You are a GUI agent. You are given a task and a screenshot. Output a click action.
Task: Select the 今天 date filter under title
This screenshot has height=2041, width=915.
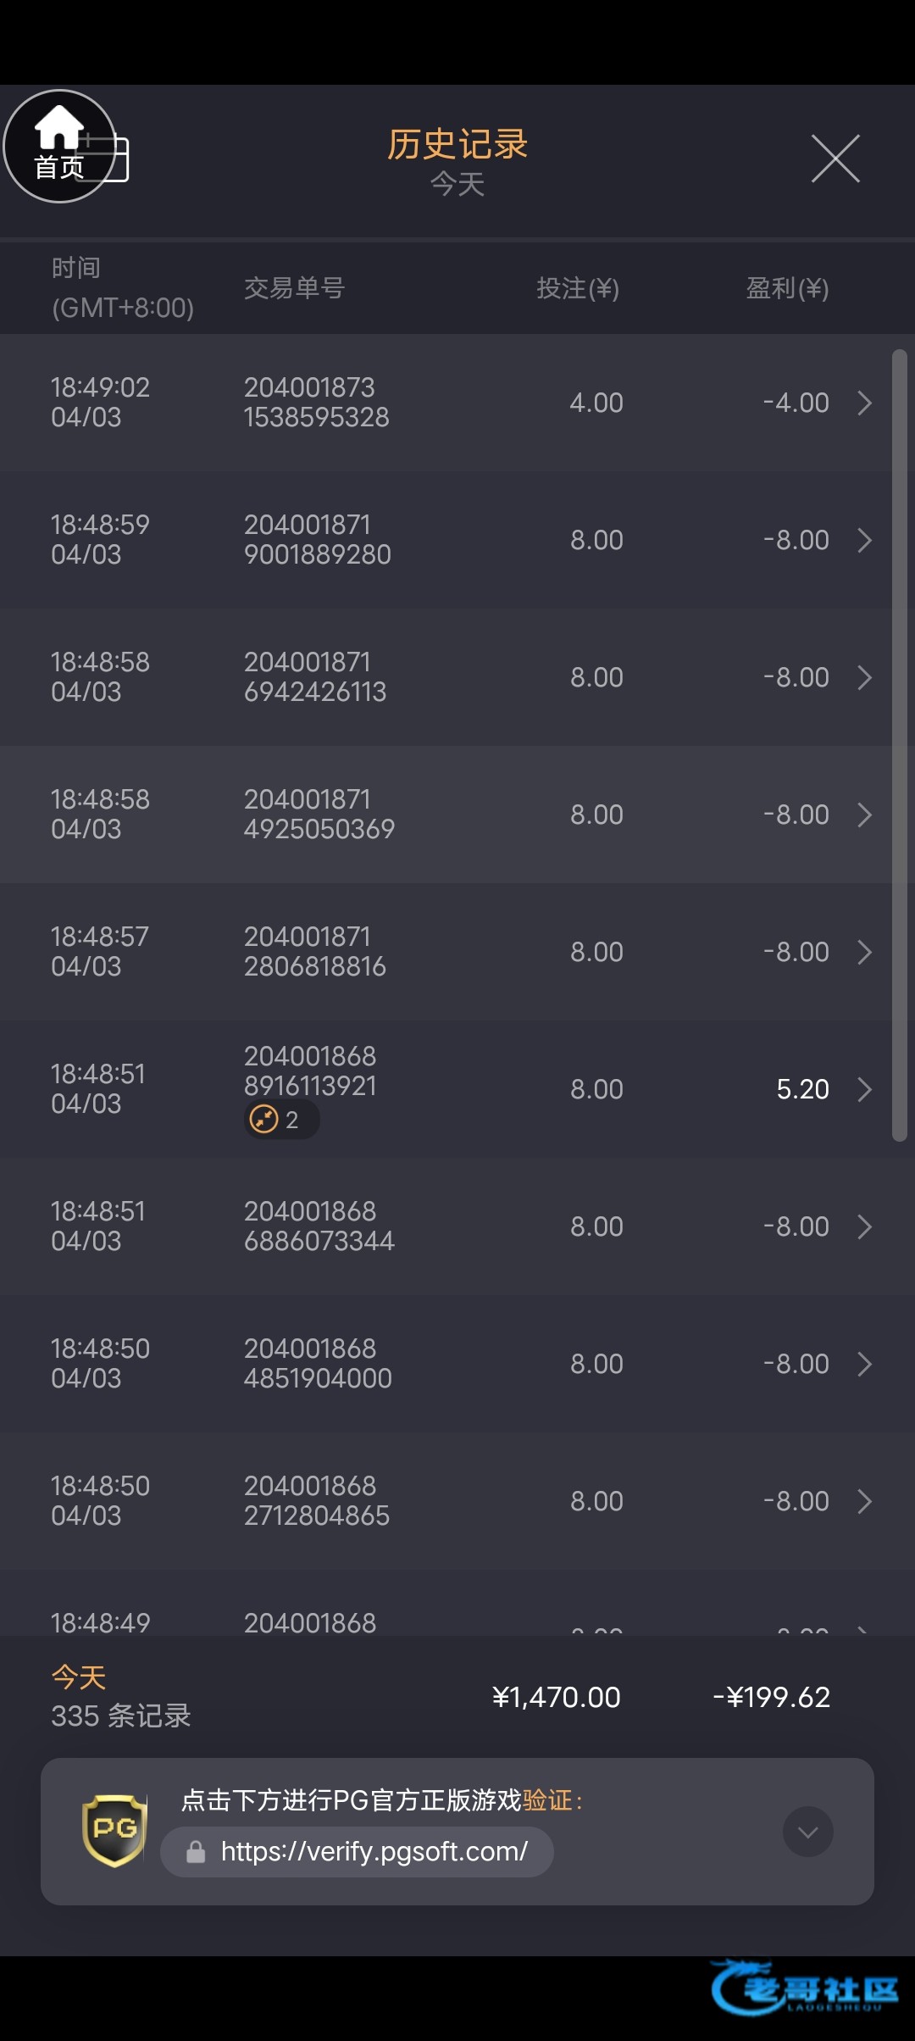click(x=457, y=184)
